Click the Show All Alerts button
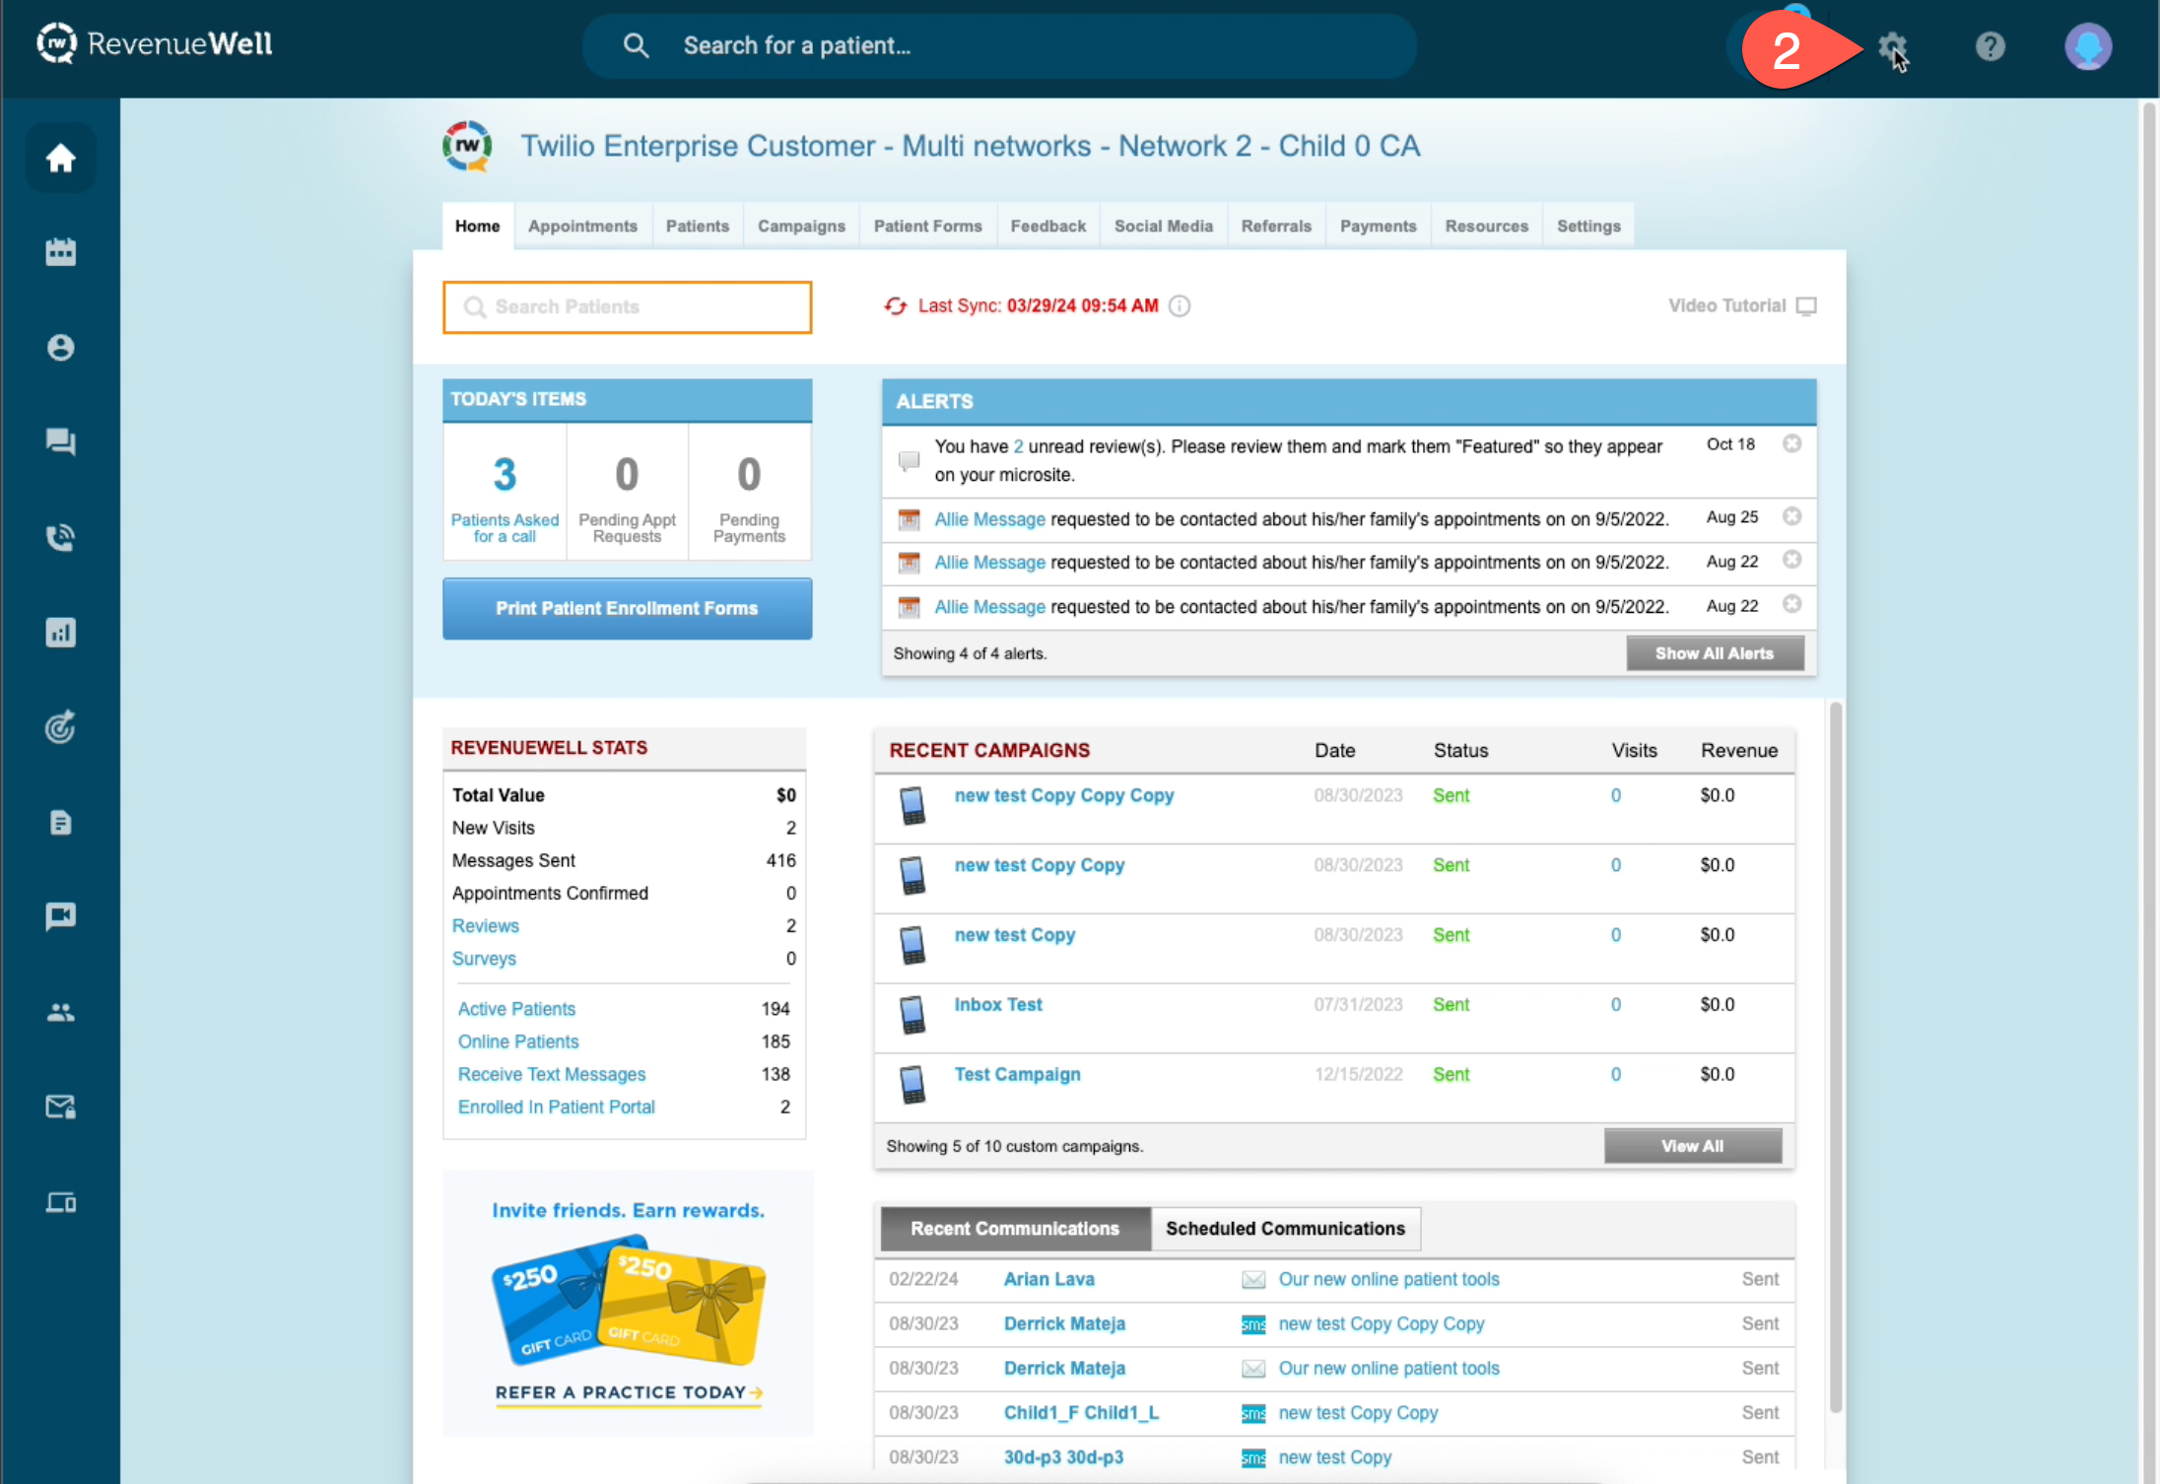This screenshot has width=2160, height=1484. [x=1714, y=653]
